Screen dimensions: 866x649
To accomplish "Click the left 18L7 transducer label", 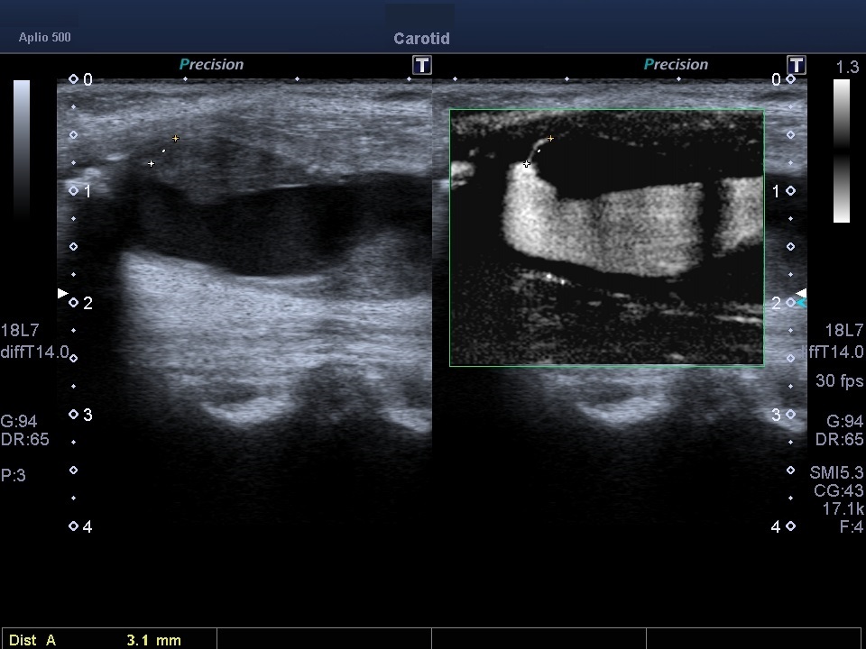I will pos(20,331).
